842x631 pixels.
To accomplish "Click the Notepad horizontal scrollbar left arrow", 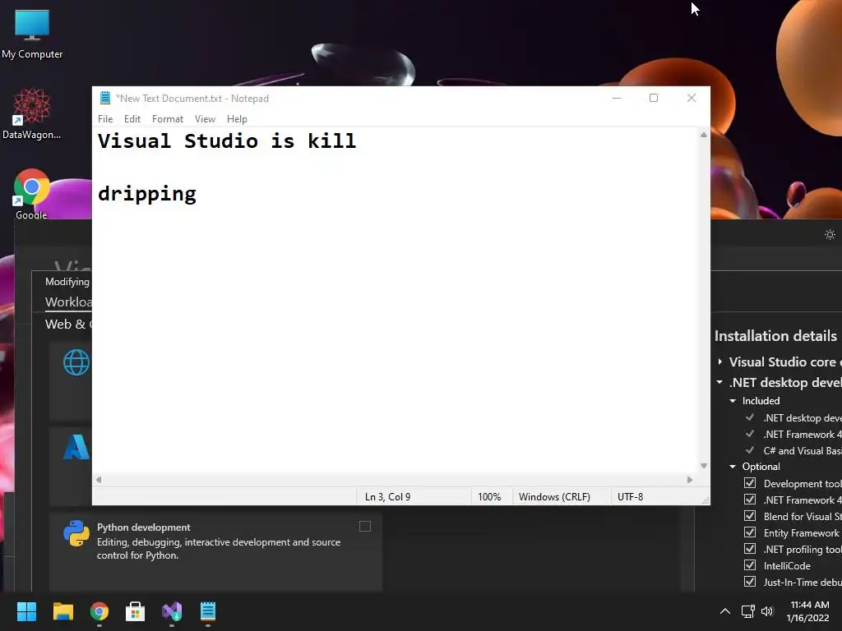I will [99, 480].
